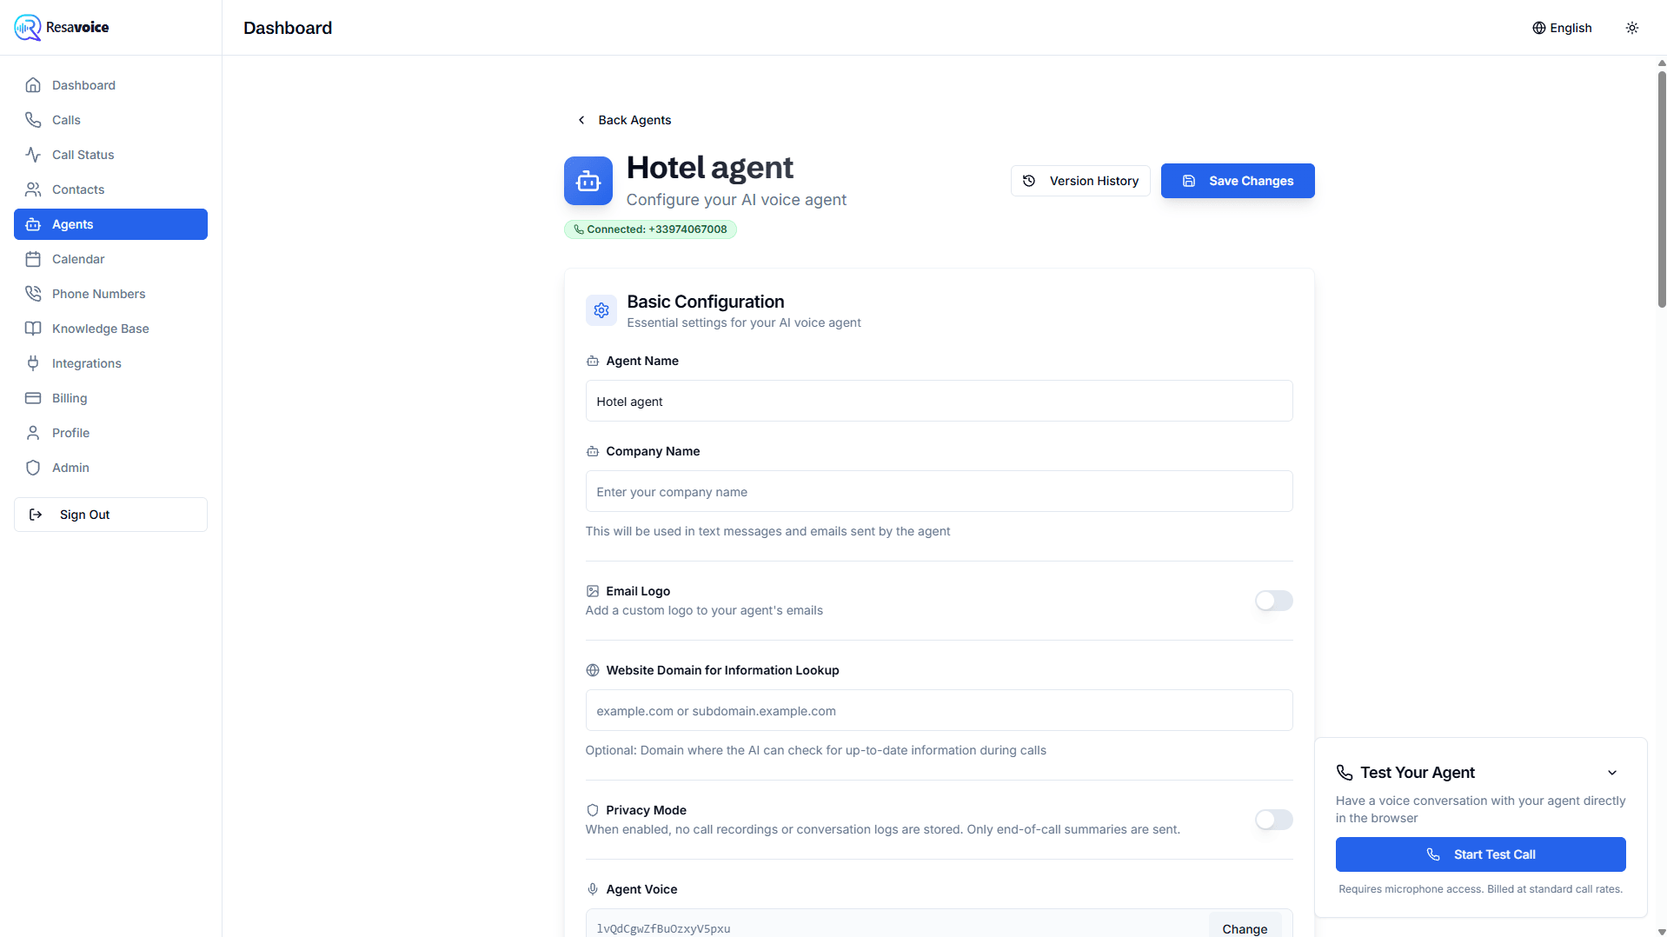Viewport: 1667px width, 937px height.
Task: Open the Agents menu item
Action: 110,224
